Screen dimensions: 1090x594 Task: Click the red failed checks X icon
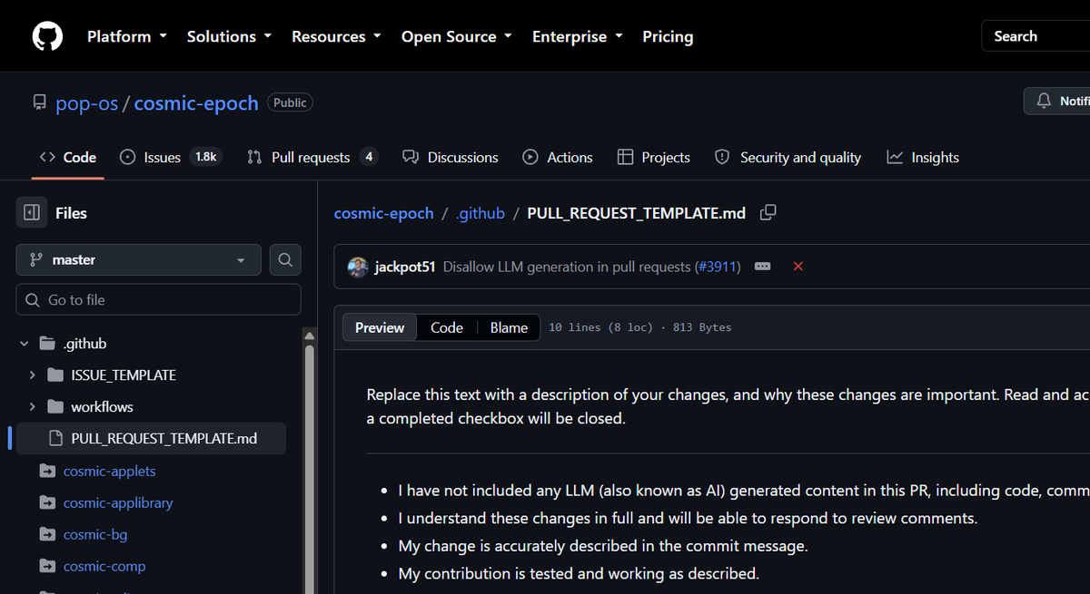[798, 267]
